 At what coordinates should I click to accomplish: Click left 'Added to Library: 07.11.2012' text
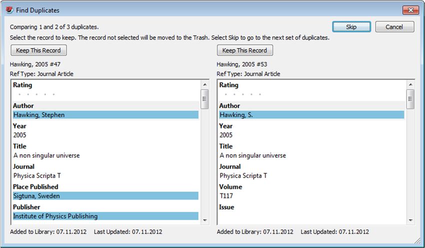(x=48, y=231)
